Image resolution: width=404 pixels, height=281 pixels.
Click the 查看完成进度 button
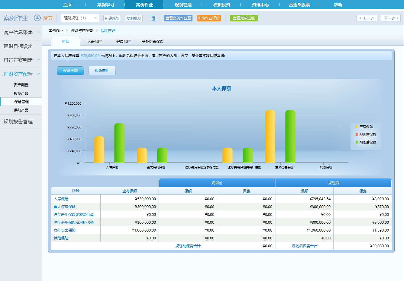(244, 18)
